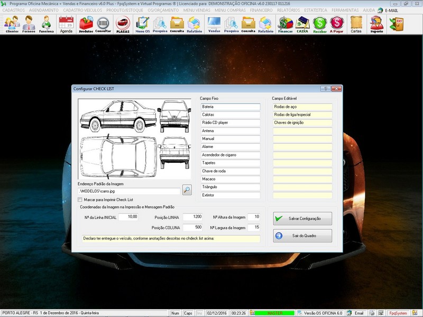Screen dimensions: 423x317
Task: Open the Agenda calendar icon
Action: click(x=66, y=24)
